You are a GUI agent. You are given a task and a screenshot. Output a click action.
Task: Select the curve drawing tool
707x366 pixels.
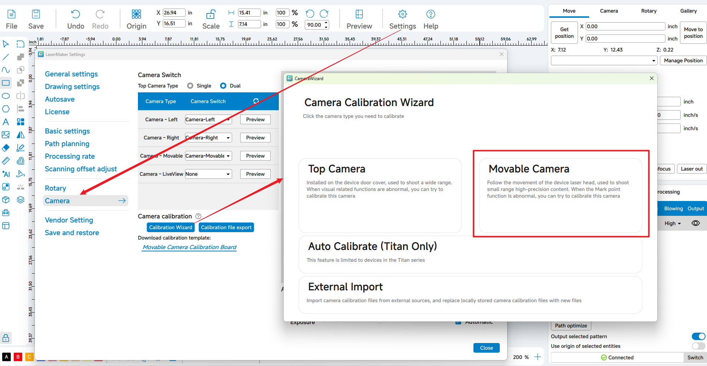tap(6, 70)
